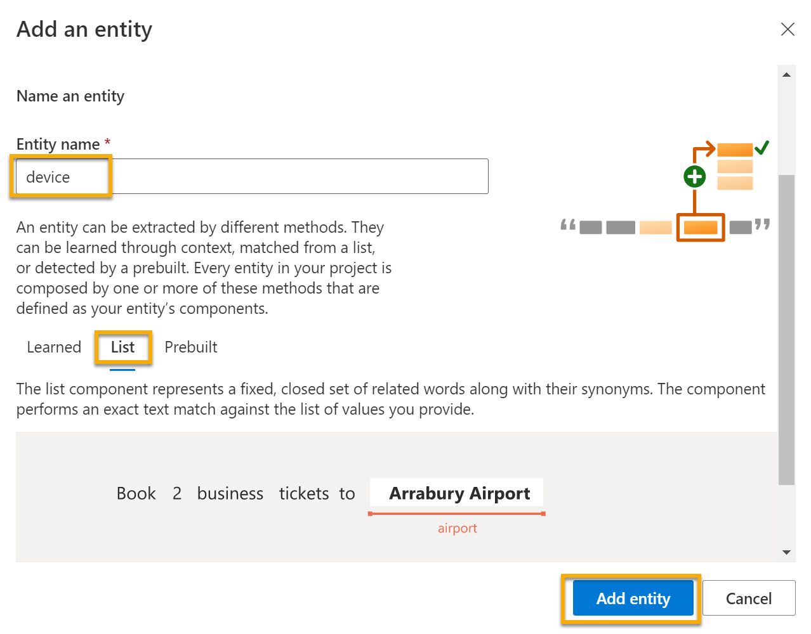Open the Prebuilt tab
Screen dimensions: 811x634
(x=190, y=347)
